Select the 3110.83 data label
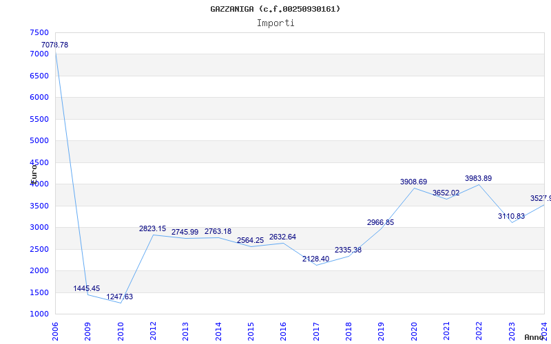 [x=511, y=217]
